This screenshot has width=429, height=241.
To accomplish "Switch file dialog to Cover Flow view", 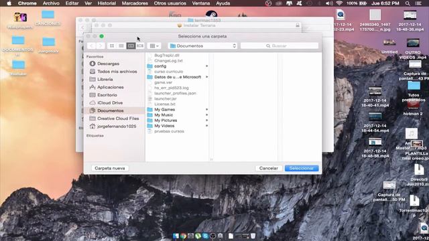I will 140,46.
